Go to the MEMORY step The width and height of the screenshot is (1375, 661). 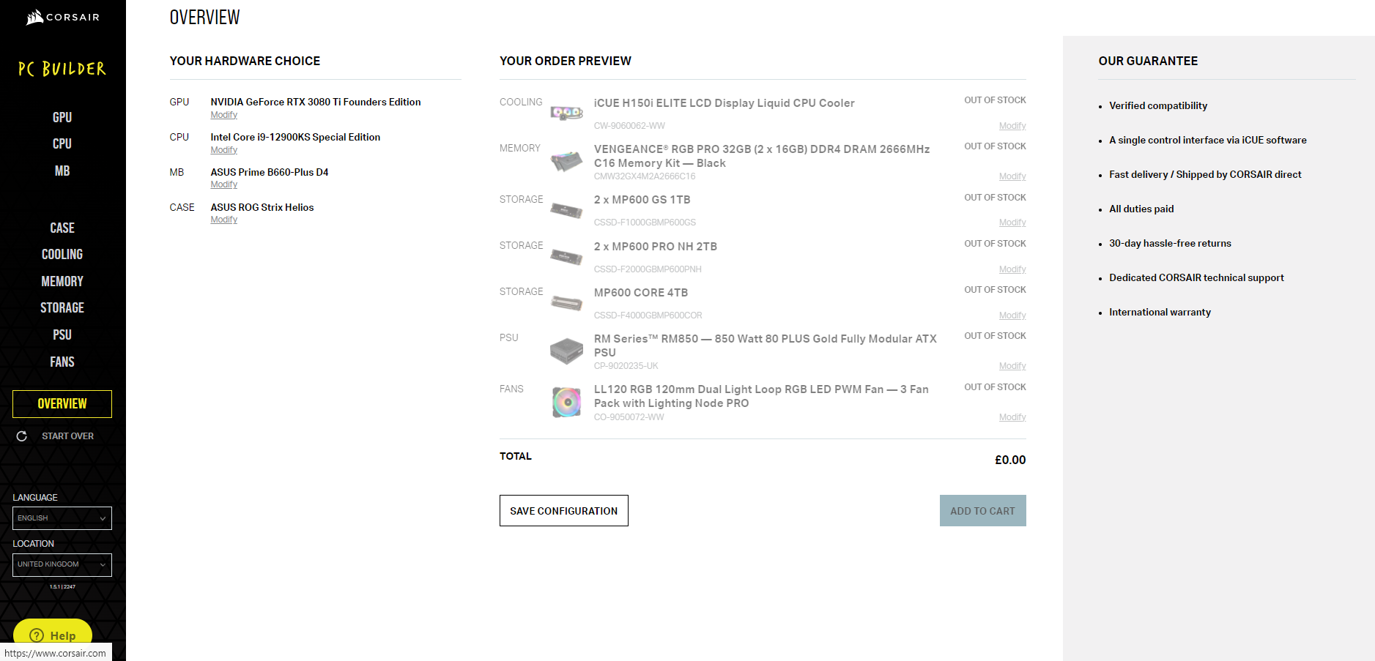point(62,281)
